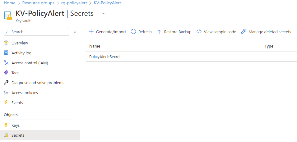Click the plus icon for Generate/Import
Viewport: 297px width, 142px height.
(x=91, y=32)
